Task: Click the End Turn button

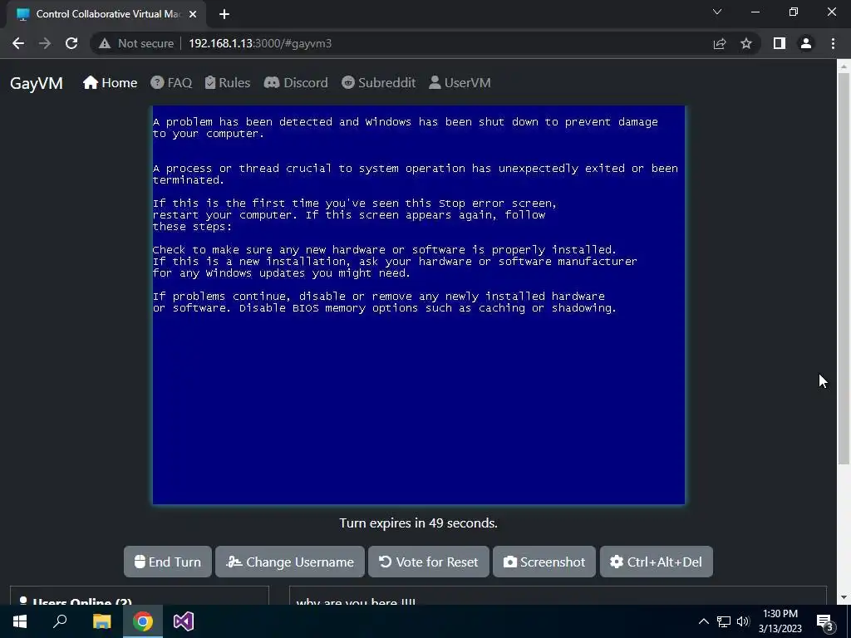Action: [168, 562]
